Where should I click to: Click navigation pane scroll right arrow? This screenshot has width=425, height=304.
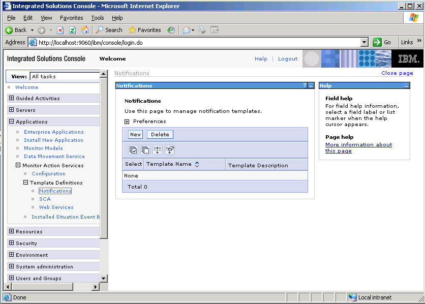[x=95, y=286]
